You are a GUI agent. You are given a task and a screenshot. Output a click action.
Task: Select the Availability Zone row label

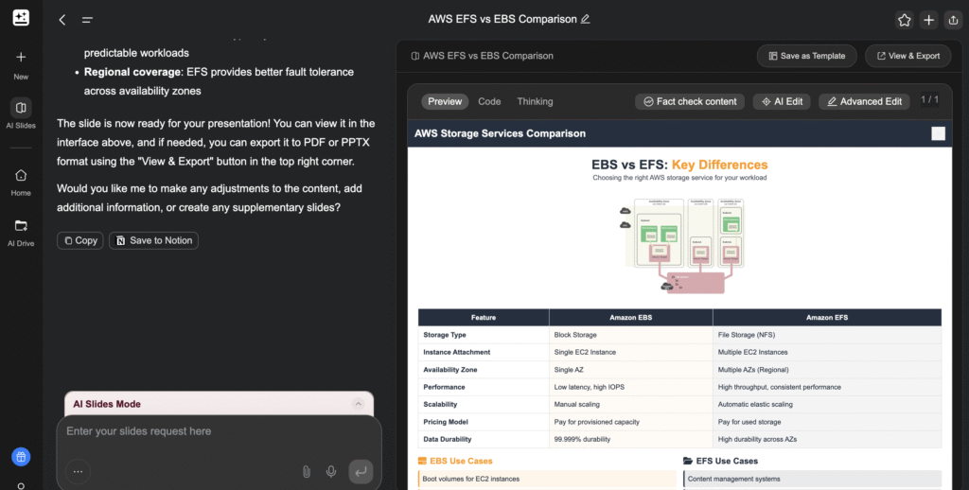(x=449, y=370)
